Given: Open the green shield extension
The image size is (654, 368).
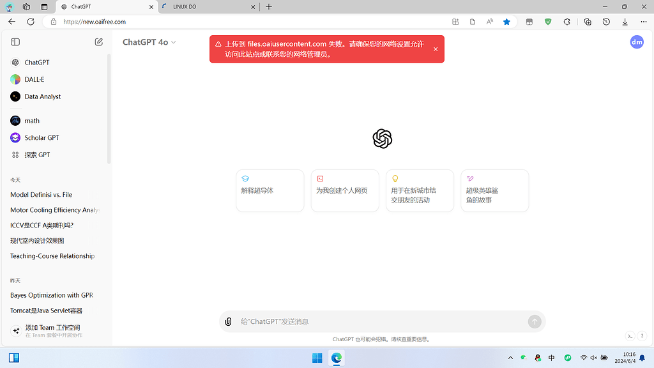Looking at the screenshot, I should pyautogui.click(x=548, y=22).
